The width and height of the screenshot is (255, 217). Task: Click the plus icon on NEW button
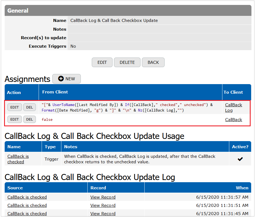[61, 79]
